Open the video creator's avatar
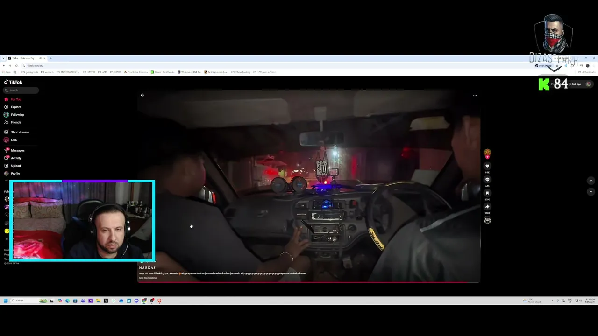 (487, 152)
